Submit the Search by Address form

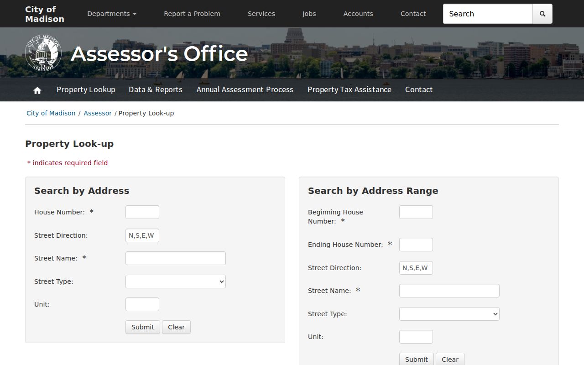pyautogui.click(x=143, y=327)
